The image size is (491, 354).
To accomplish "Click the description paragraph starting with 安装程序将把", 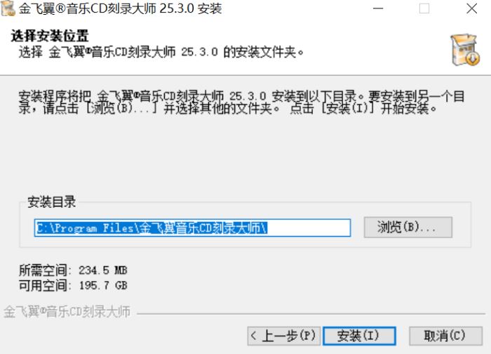I will tap(241, 103).
